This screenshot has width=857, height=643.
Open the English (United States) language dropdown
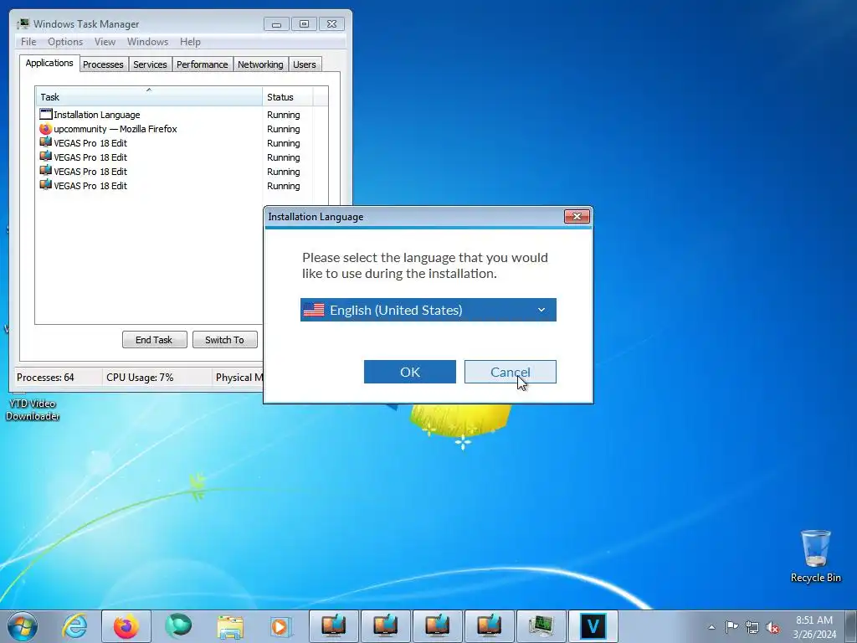(428, 310)
